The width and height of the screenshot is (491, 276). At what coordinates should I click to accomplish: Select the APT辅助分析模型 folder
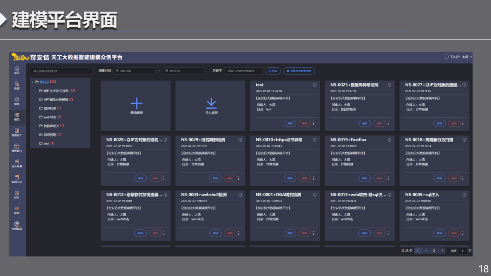pos(56,100)
